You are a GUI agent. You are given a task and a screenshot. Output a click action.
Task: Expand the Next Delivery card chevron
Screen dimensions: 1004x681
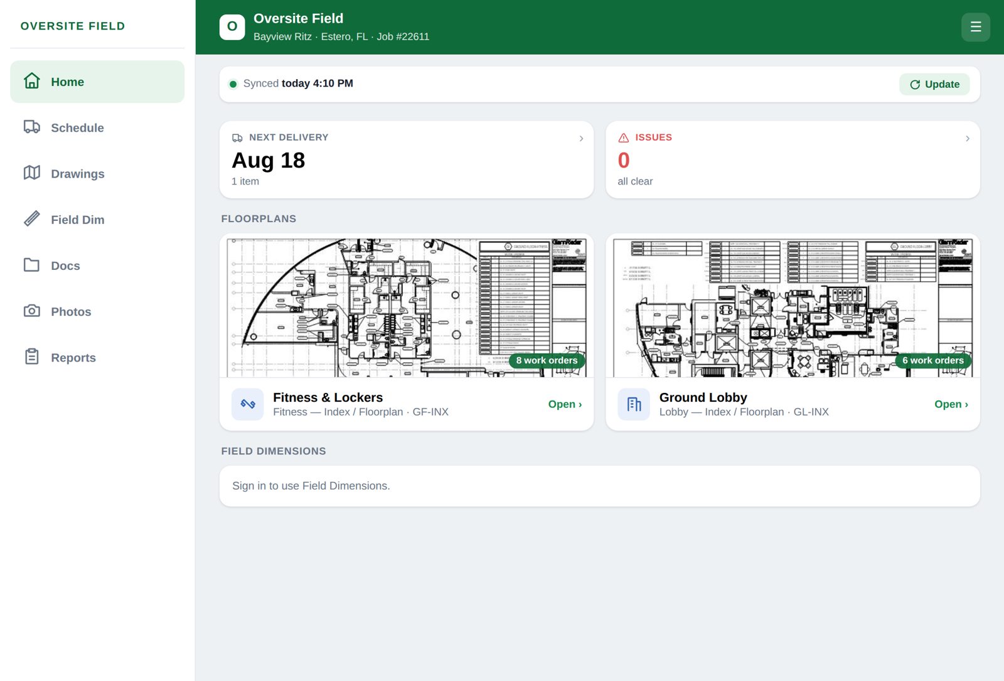(581, 138)
